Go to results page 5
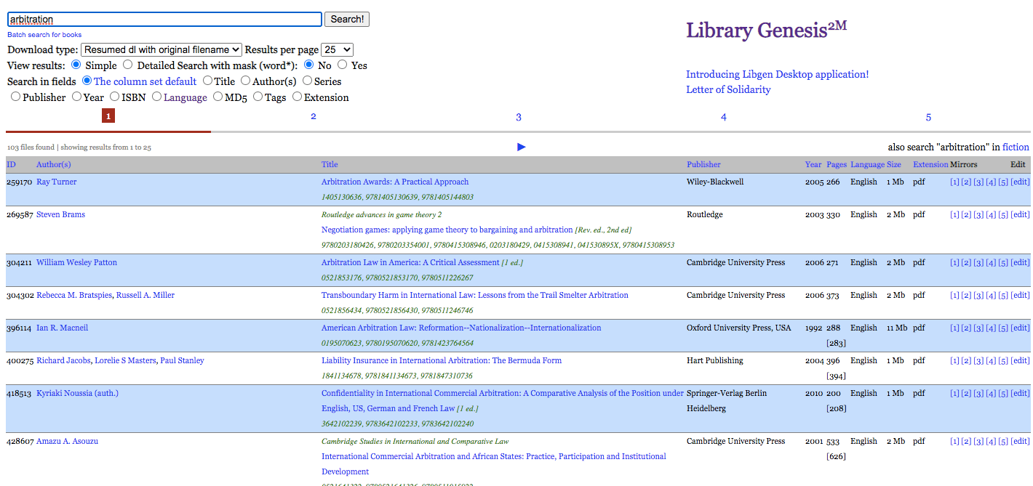1033x486 pixels. (x=928, y=117)
